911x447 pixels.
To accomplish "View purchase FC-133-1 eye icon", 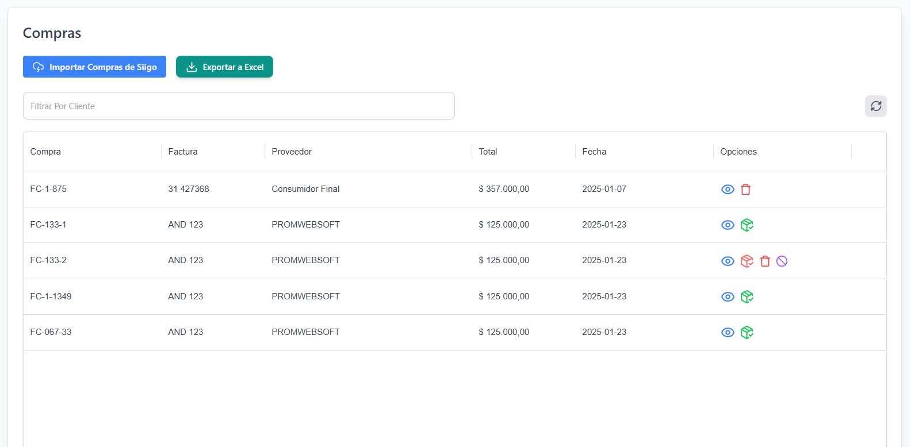I will pos(728,225).
